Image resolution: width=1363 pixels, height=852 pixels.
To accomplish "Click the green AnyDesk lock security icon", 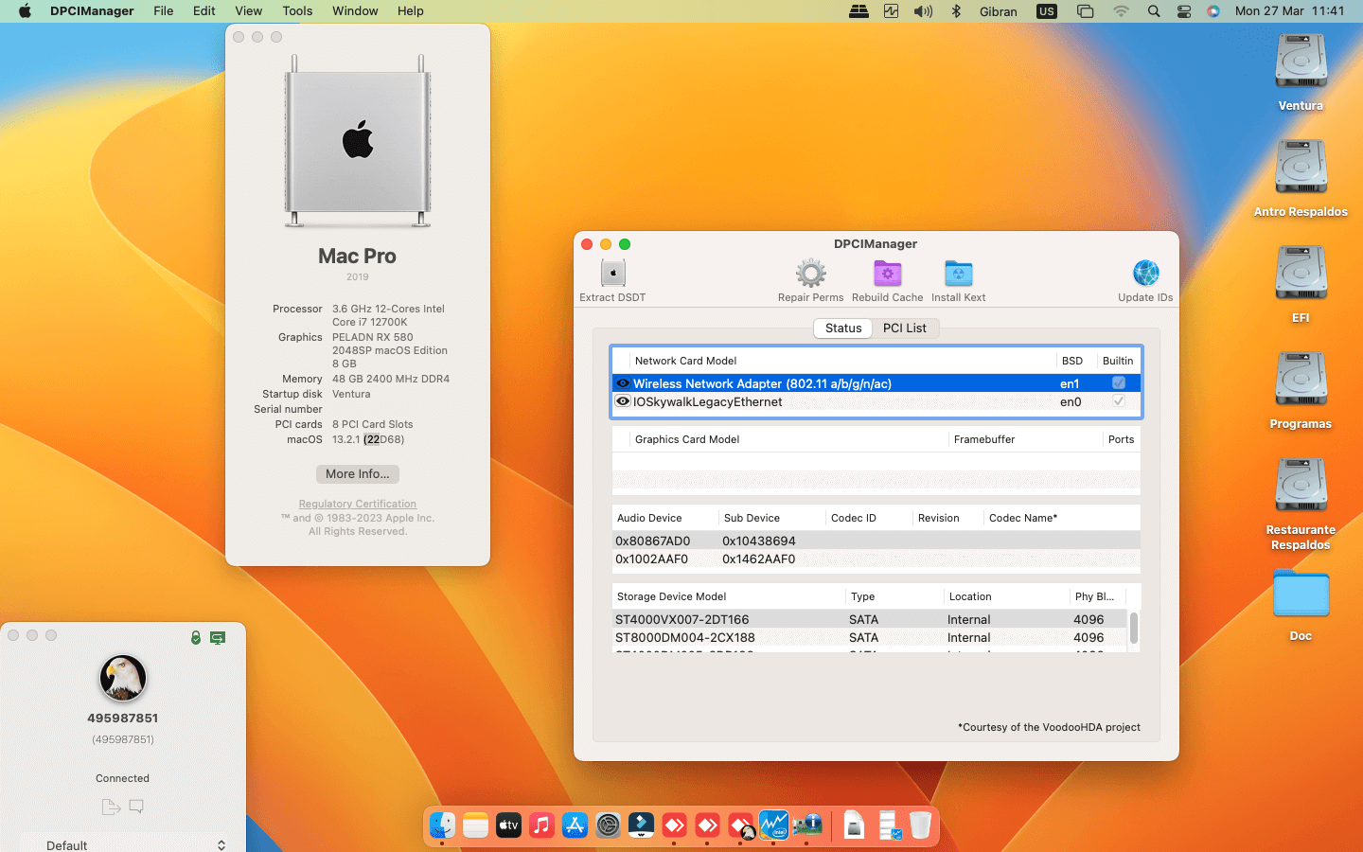I will click(196, 638).
